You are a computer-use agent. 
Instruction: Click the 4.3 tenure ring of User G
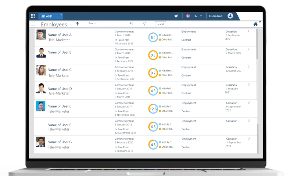[153, 144]
